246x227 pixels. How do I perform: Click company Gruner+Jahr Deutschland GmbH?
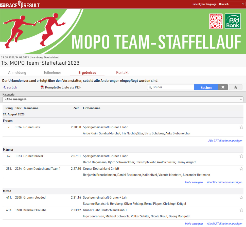coord(105,210)
